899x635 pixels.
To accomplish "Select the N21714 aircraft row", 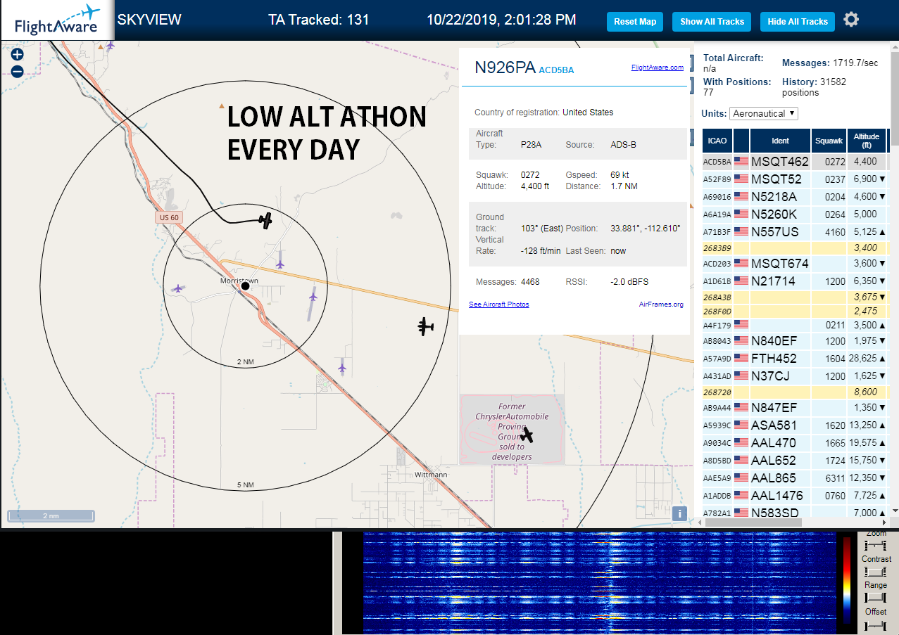I will 796,281.
